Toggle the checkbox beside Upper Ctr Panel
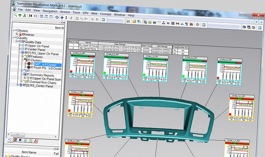The image size is (265, 157). click(x=26, y=45)
